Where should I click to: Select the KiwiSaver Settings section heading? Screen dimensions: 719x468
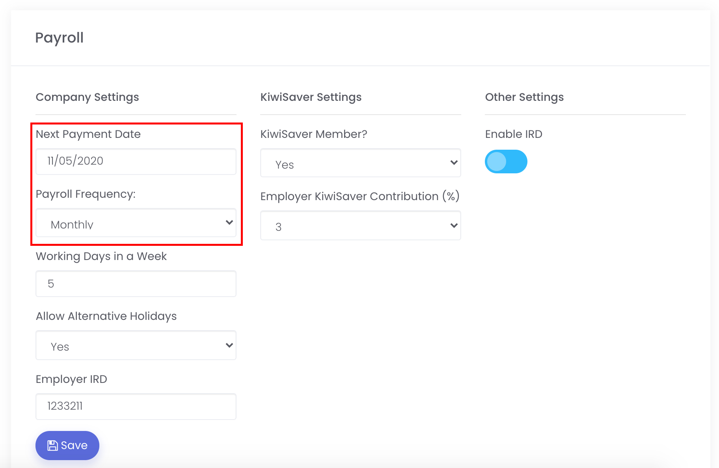[x=311, y=97]
